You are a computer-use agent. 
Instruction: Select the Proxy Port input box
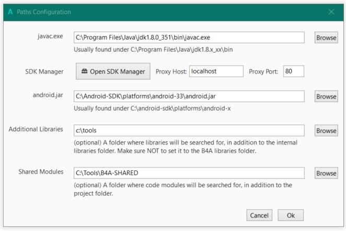(293, 71)
